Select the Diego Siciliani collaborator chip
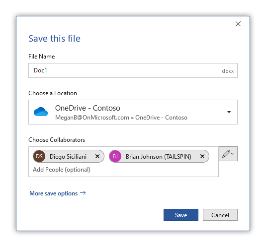This screenshot has height=247, width=266. click(x=69, y=156)
